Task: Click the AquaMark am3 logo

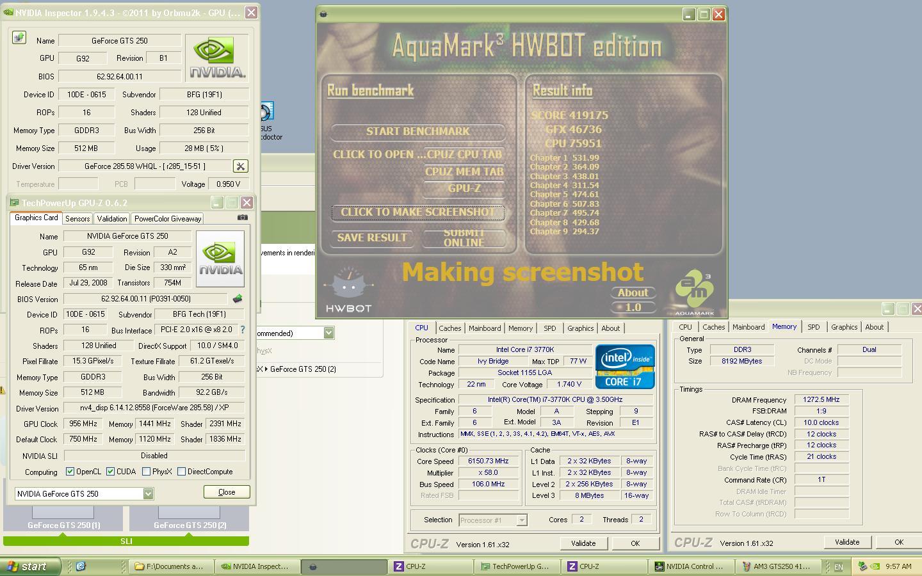Action: tap(695, 294)
